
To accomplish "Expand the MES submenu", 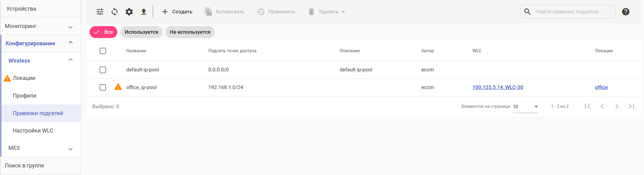I will [71, 149].
